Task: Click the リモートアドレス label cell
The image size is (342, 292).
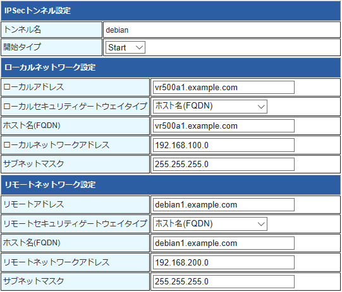Action: tap(75, 204)
